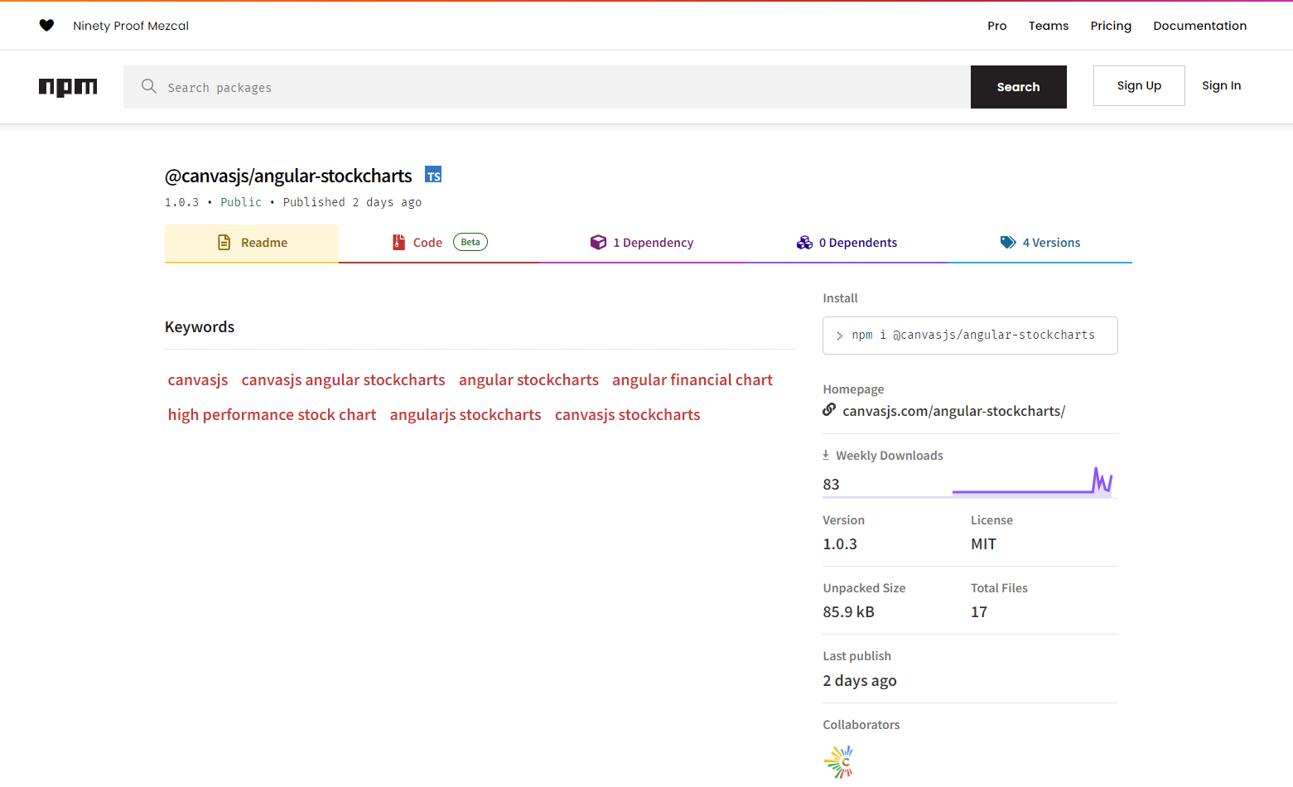Open Pro in top navigation
The image size is (1293, 787).
click(997, 26)
